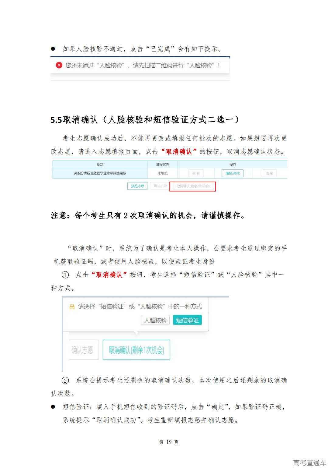Click the 5.5取消确认 section heading

coord(145,120)
